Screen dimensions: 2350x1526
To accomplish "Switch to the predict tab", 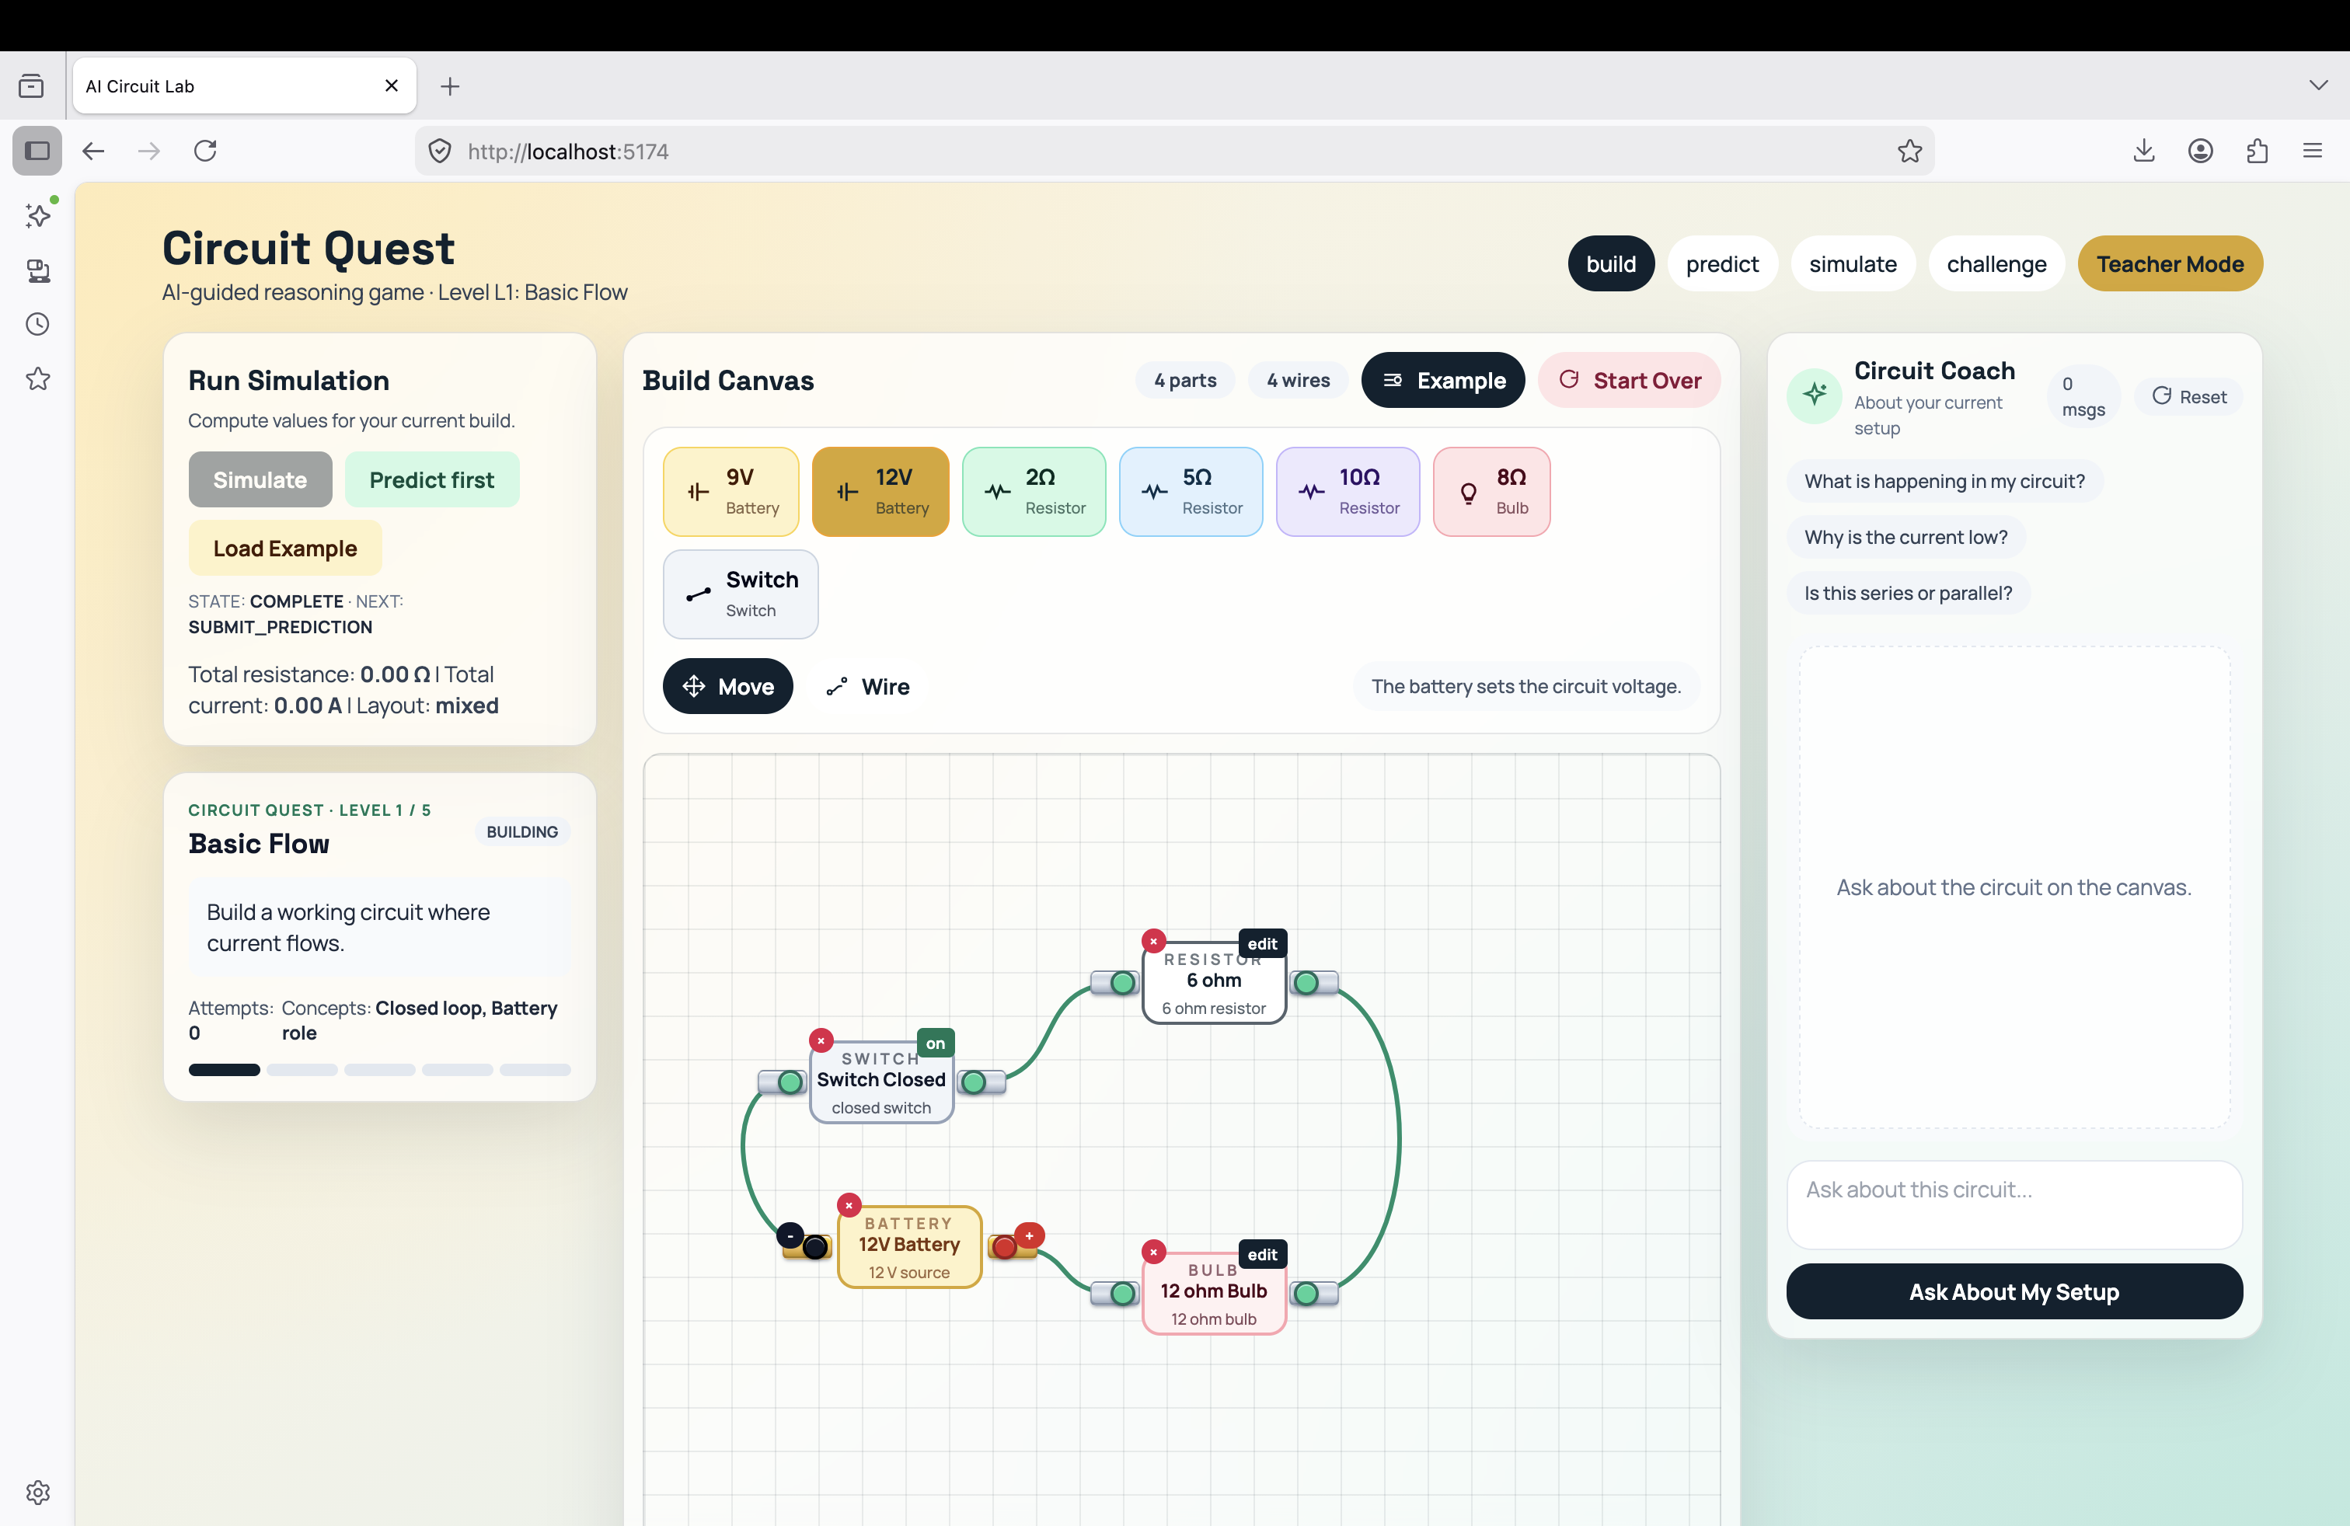I will (1722, 263).
